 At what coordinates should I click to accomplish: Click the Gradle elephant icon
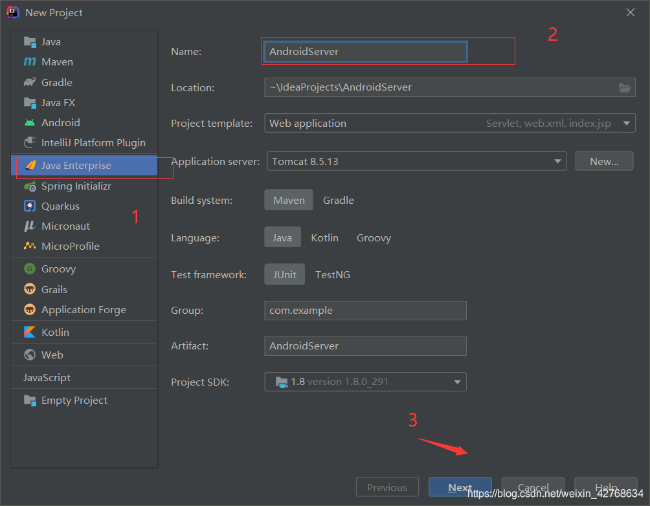pos(30,82)
